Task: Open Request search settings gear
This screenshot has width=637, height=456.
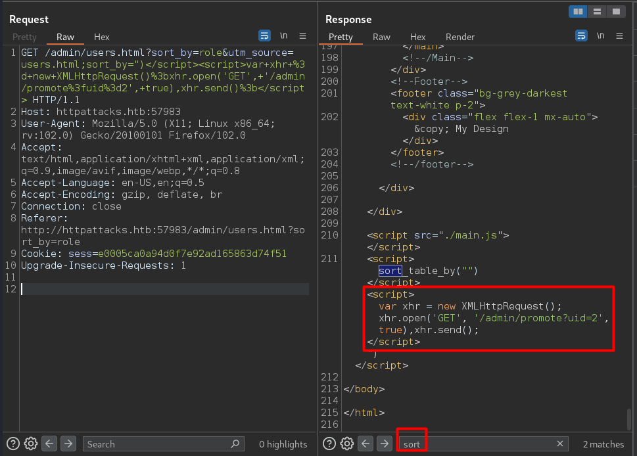Action: (x=31, y=444)
